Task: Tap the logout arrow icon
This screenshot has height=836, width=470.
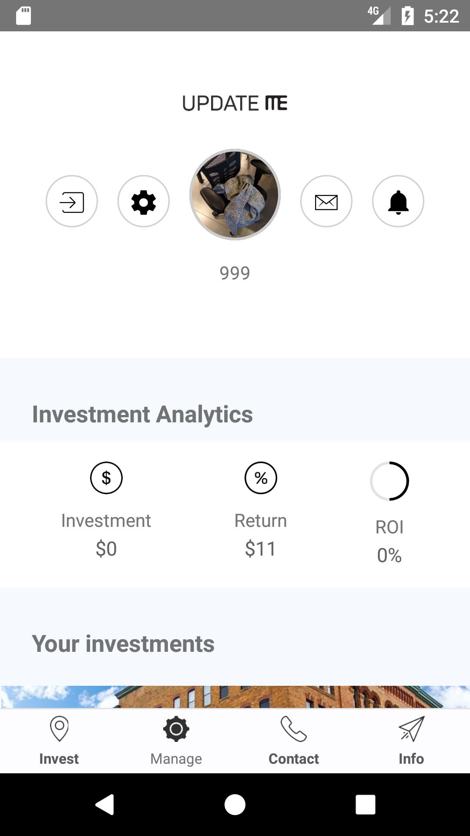Action: coord(72,202)
